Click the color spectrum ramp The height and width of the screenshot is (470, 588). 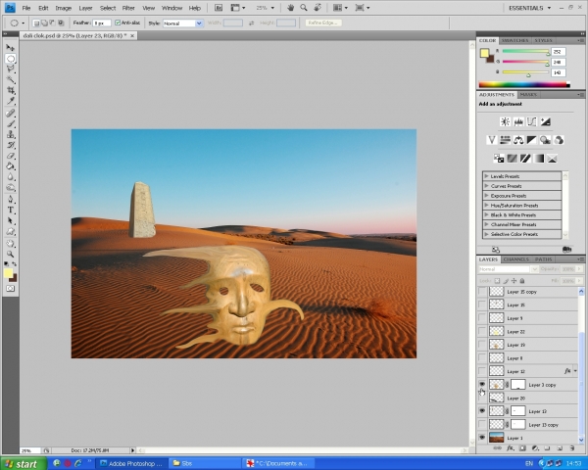524,85
